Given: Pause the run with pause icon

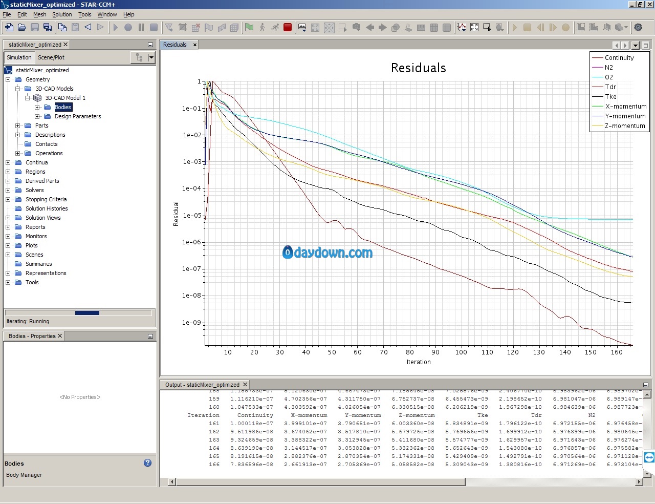Looking at the screenshot, I should point(141,27).
